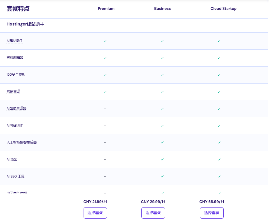Click the Business column header
The image size is (269, 220).
[162, 8]
